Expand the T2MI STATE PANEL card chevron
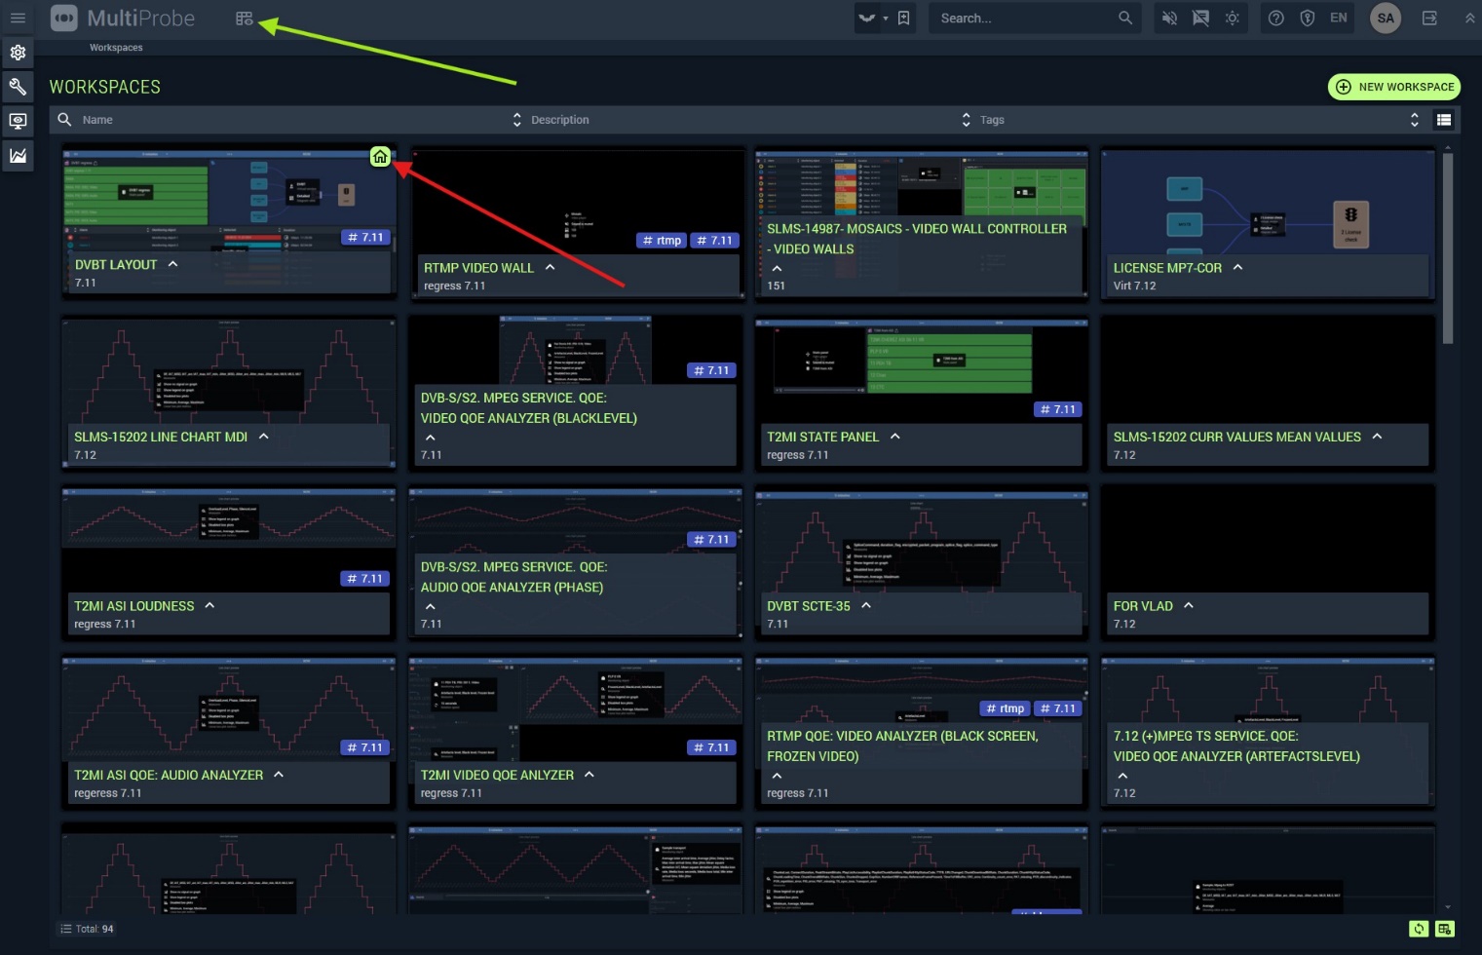 coord(894,437)
